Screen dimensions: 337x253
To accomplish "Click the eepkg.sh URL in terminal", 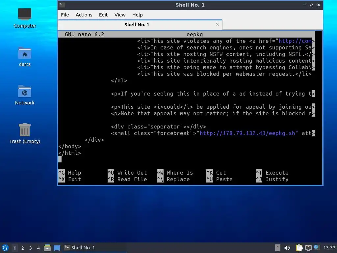I will 249,133.
